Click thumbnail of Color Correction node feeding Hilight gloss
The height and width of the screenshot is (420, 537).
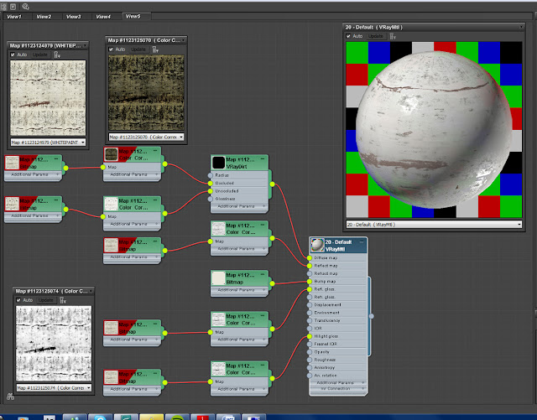218,369
